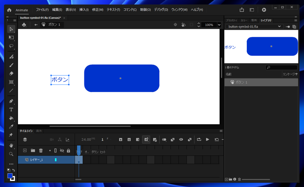The width and height of the screenshot is (304, 187).
Task: Open the ヘルプ(H) menu
Action: click(197, 10)
